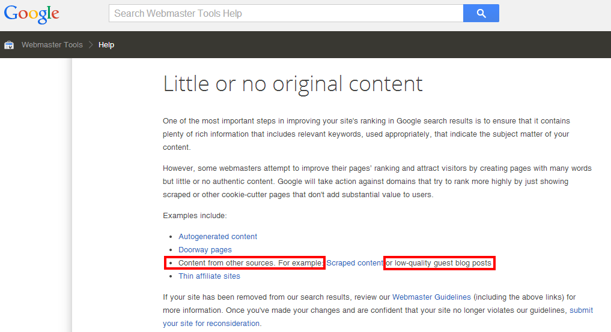The width and height of the screenshot is (611, 332).
Task: Focus the Search Webmaster Tools Help field
Action: pos(286,13)
